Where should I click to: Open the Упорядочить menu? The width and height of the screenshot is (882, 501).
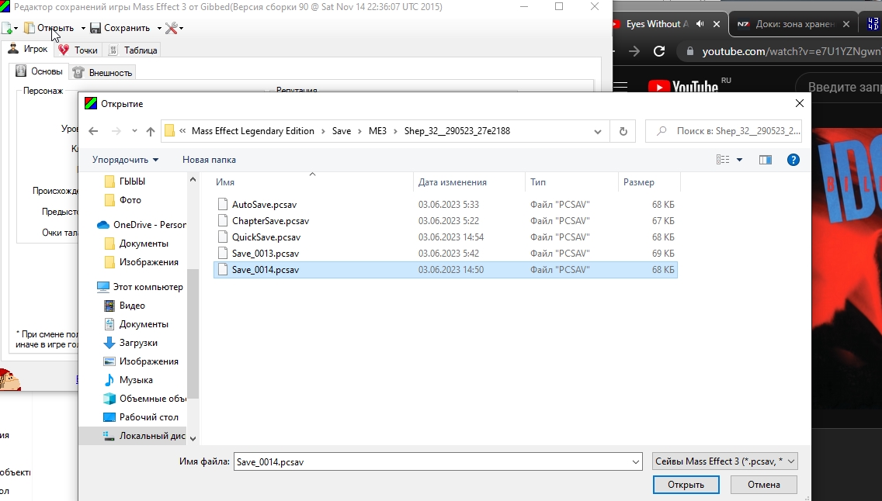click(x=126, y=160)
